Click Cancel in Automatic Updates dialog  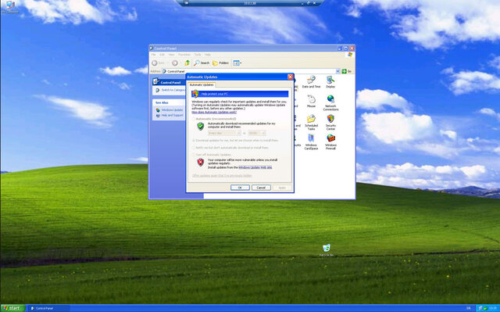(261, 188)
